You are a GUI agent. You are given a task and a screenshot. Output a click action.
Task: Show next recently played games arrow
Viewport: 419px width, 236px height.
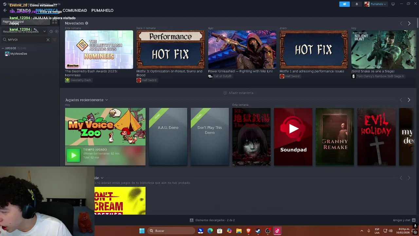[409, 100]
